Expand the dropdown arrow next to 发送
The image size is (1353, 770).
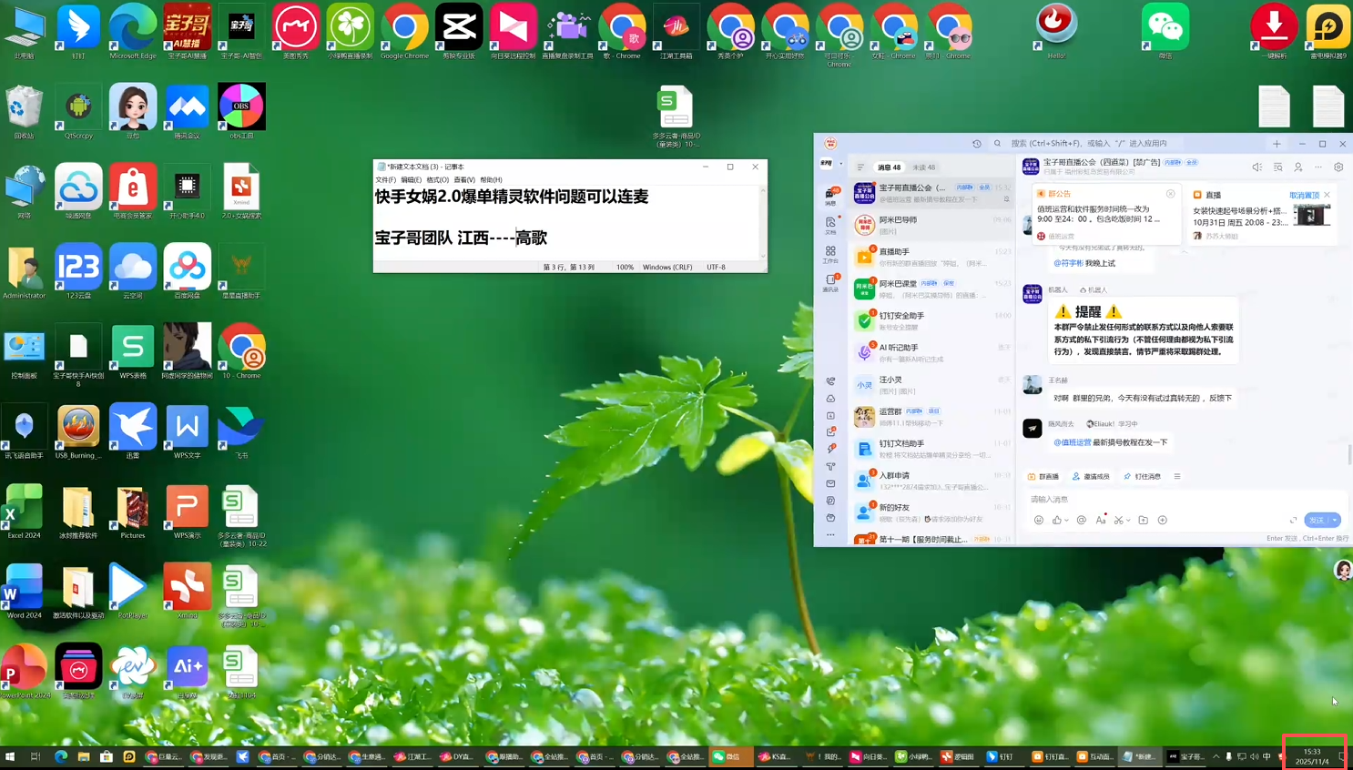(x=1335, y=520)
